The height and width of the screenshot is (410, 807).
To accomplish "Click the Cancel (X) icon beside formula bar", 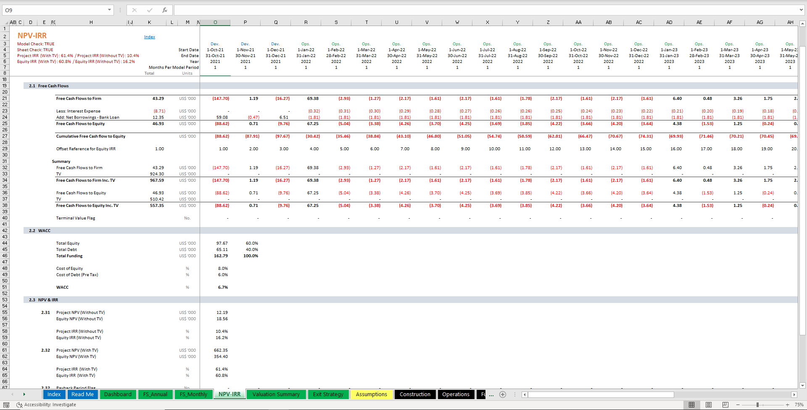I will coord(134,10).
